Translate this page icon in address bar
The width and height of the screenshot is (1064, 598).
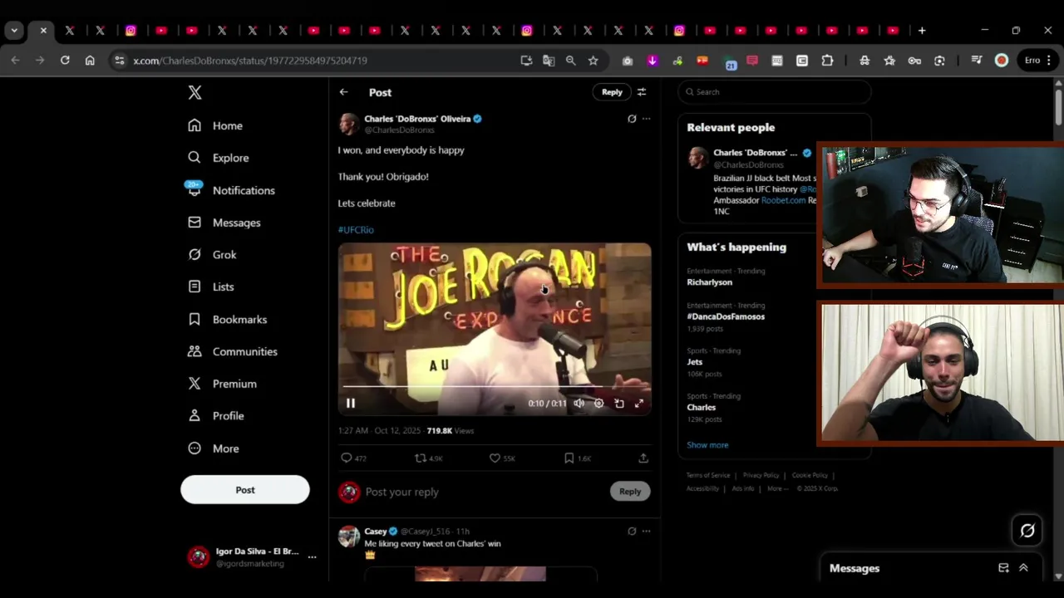click(x=549, y=61)
